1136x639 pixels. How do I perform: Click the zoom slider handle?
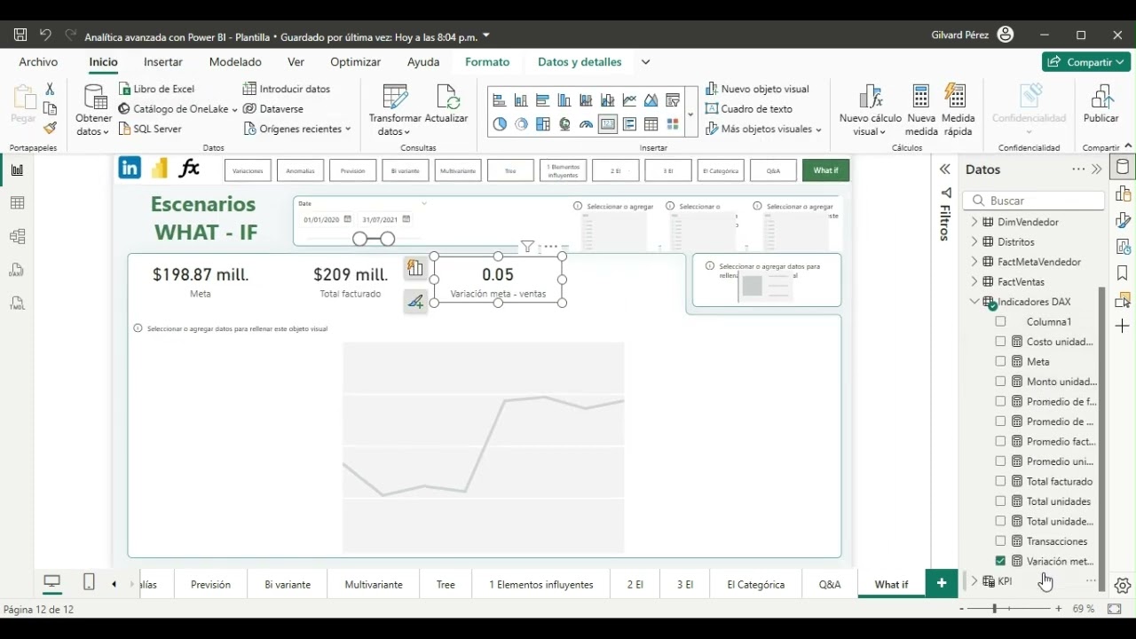point(994,609)
